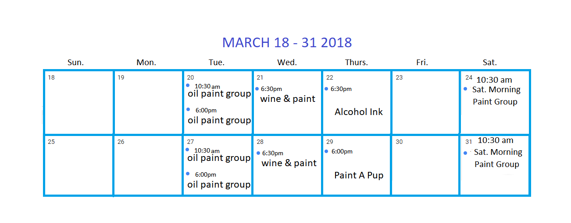Select the empty day cell for the 18th
This screenshot has height=223, width=571.
point(79,102)
